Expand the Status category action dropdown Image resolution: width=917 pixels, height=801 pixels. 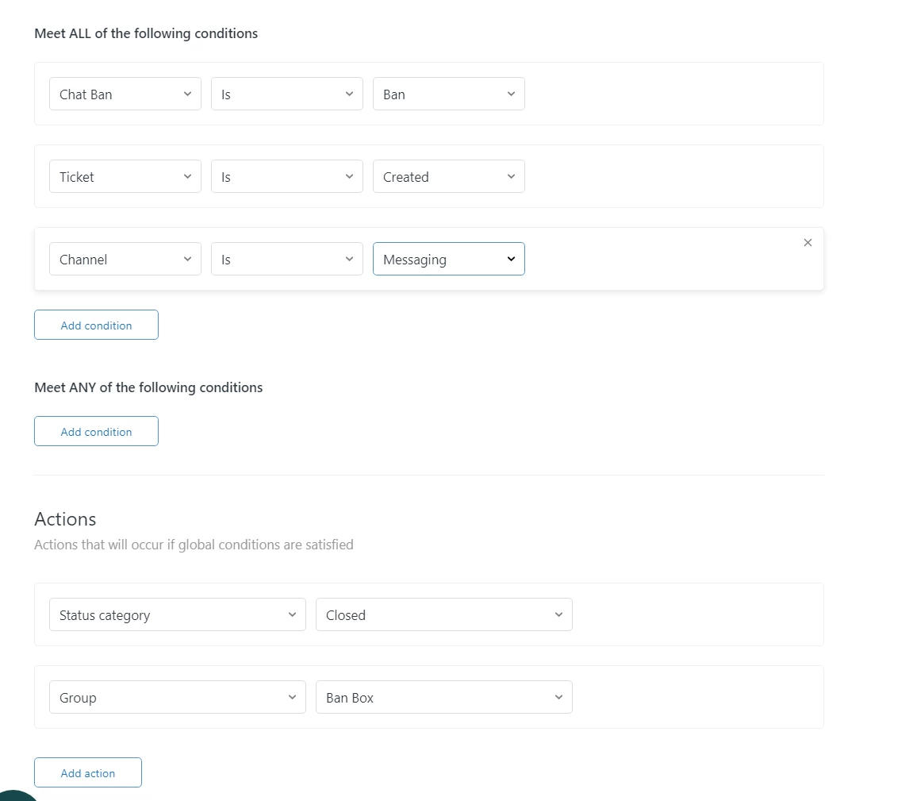pos(177,614)
